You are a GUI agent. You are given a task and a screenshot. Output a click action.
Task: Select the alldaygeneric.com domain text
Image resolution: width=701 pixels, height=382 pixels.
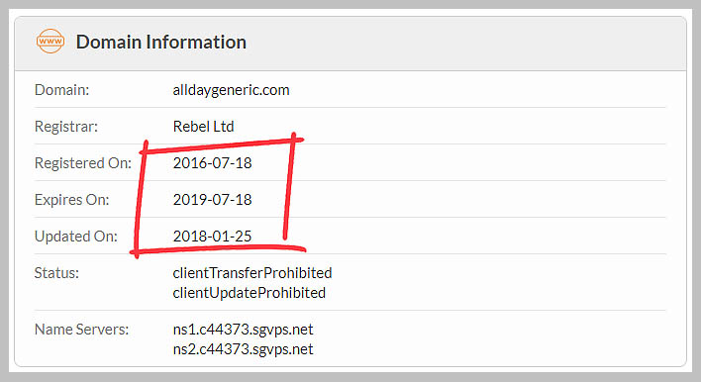tap(231, 90)
